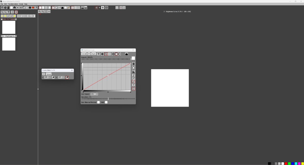Click the y-value stepper arrows
This screenshot has height=165, width=304.
click(x=63, y=77)
